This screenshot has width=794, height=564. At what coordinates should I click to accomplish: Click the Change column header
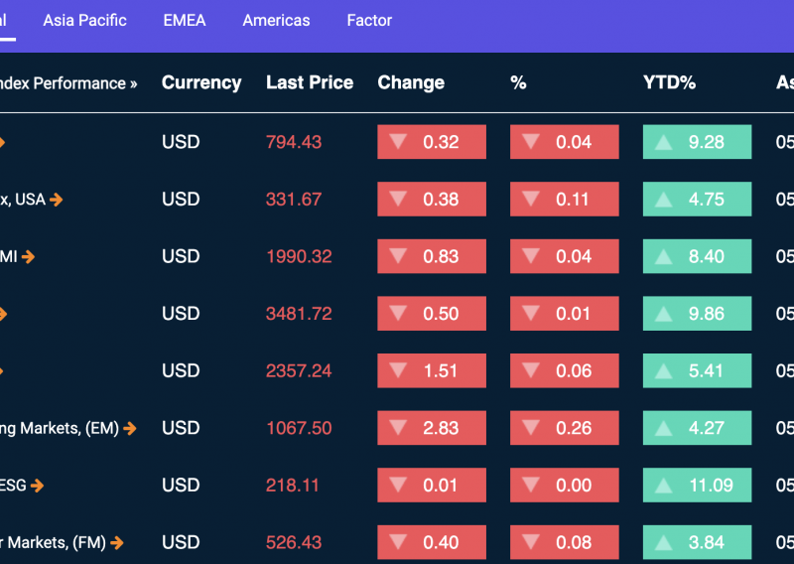click(411, 82)
